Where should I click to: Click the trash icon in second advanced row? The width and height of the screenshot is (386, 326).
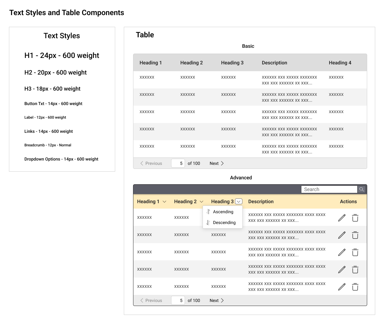[355, 235]
